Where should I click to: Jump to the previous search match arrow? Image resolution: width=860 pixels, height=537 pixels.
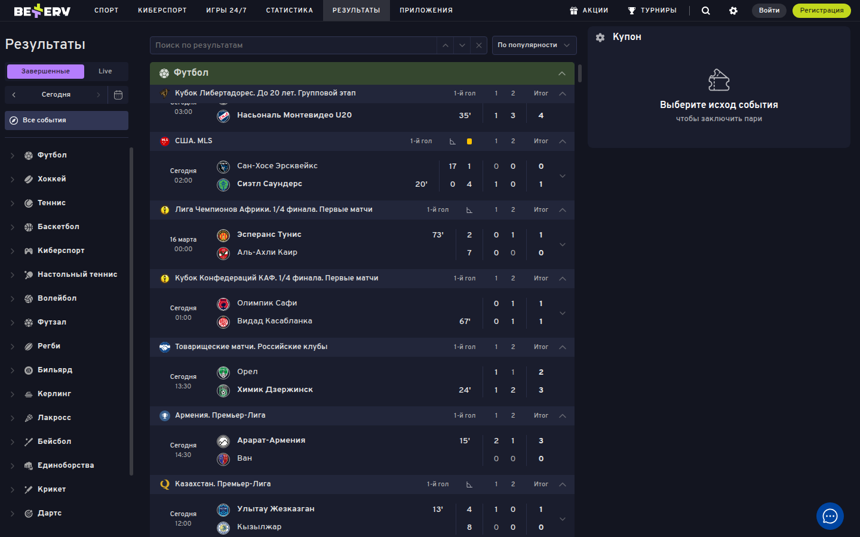coord(445,45)
